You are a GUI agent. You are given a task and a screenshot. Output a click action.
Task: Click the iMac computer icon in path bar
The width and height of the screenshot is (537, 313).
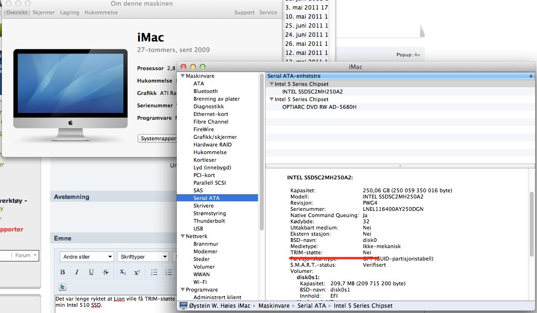click(183, 305)
